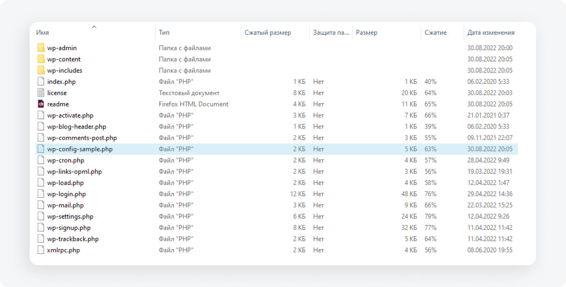Click the Сжатый размер column header
The height and width of the screenshot is (287, 566).
(x=268, y=33)
